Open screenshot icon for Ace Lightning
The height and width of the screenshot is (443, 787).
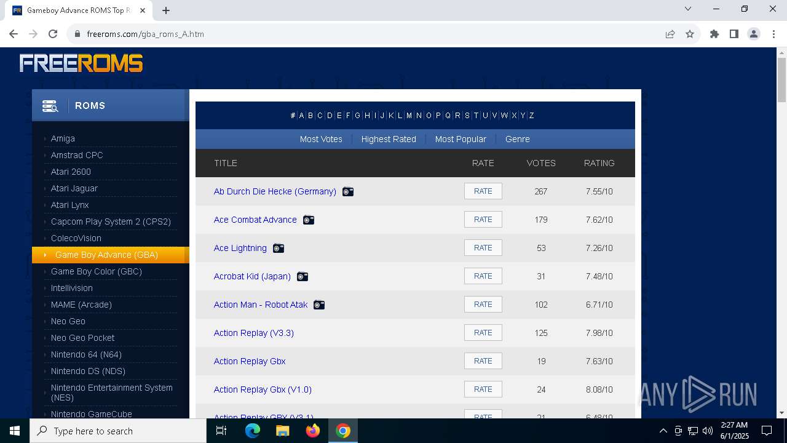pos(279,248)
